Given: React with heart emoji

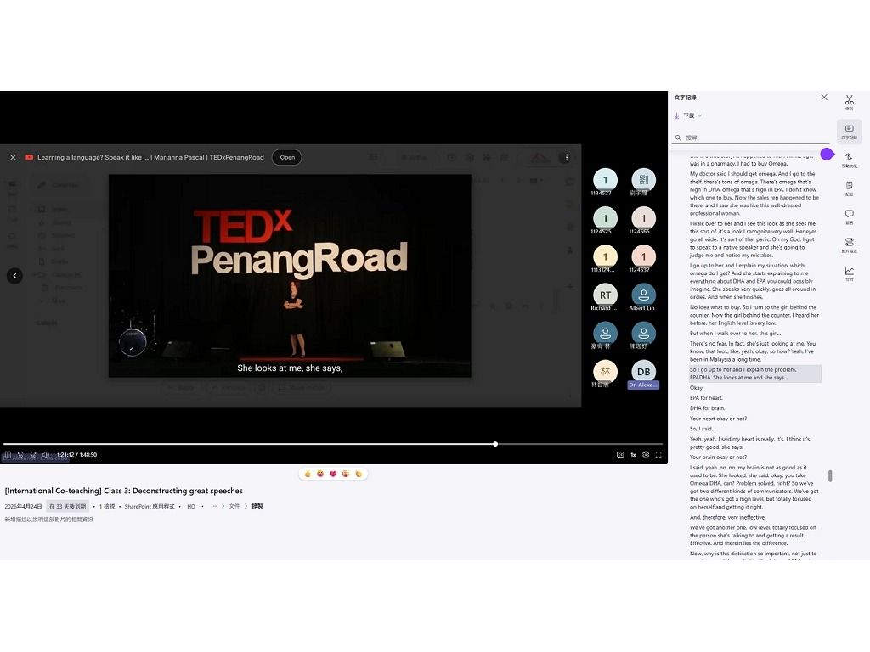Looking at the screenshot, I should (333, 474).
